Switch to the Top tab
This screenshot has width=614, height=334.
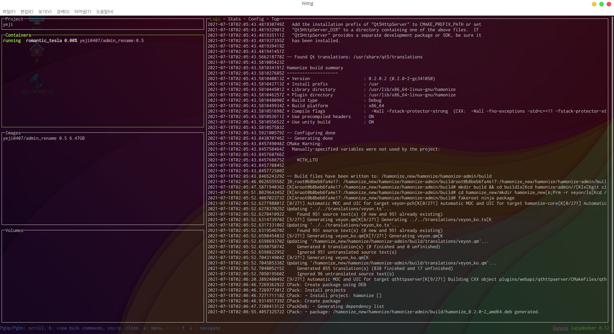click(275, 19)
